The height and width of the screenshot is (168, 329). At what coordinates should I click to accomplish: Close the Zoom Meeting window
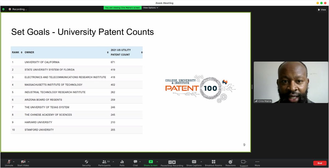(325, 3)
